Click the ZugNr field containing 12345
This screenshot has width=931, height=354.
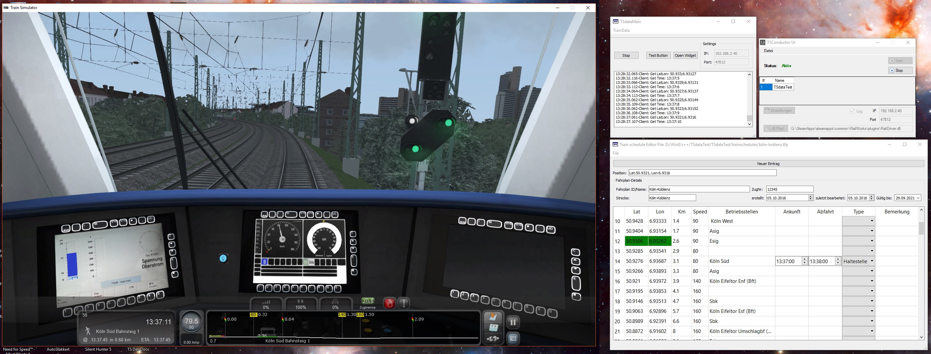point(790,189)
